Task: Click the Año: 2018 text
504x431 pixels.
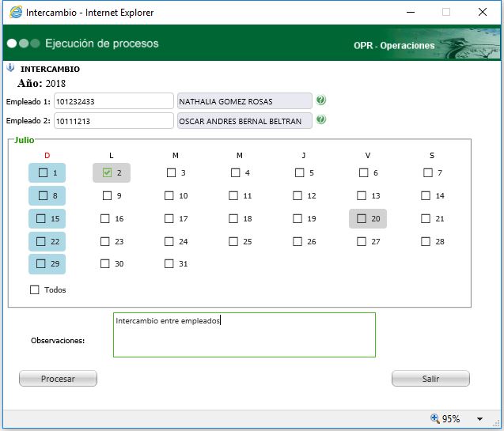Action: (41, 83)
